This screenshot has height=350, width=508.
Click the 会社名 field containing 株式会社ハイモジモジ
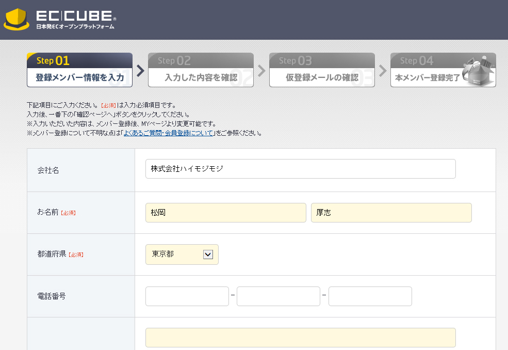(x=300, y=169)
